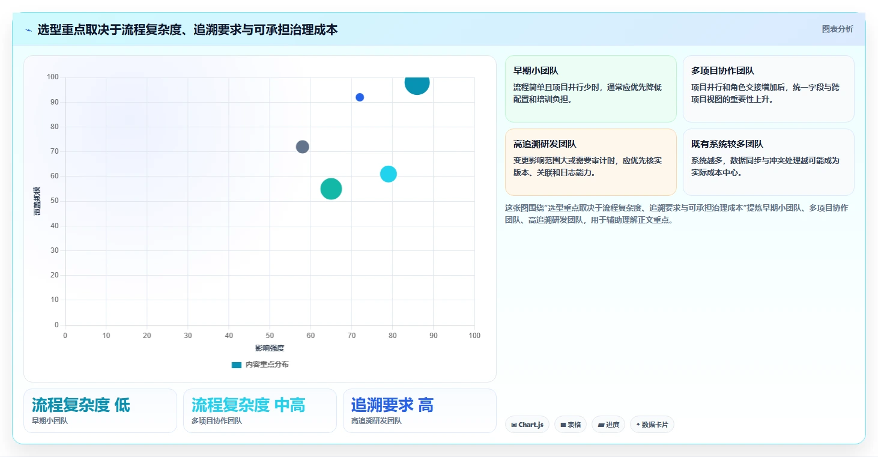
Task: Click the 覆盖规模 y-axis title
Action: click(37, 201)
